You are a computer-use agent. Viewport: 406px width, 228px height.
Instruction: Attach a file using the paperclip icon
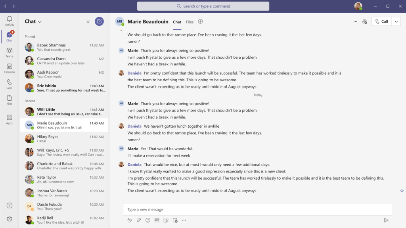(139, 220)
